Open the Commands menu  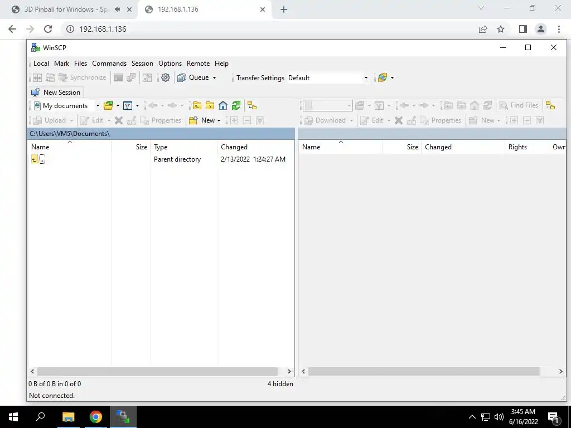point(109,64)
